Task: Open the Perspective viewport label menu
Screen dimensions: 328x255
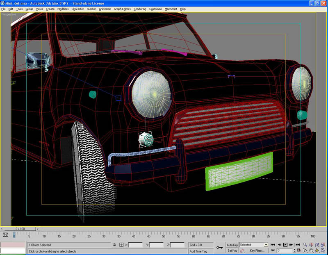Action: point(9,14)
